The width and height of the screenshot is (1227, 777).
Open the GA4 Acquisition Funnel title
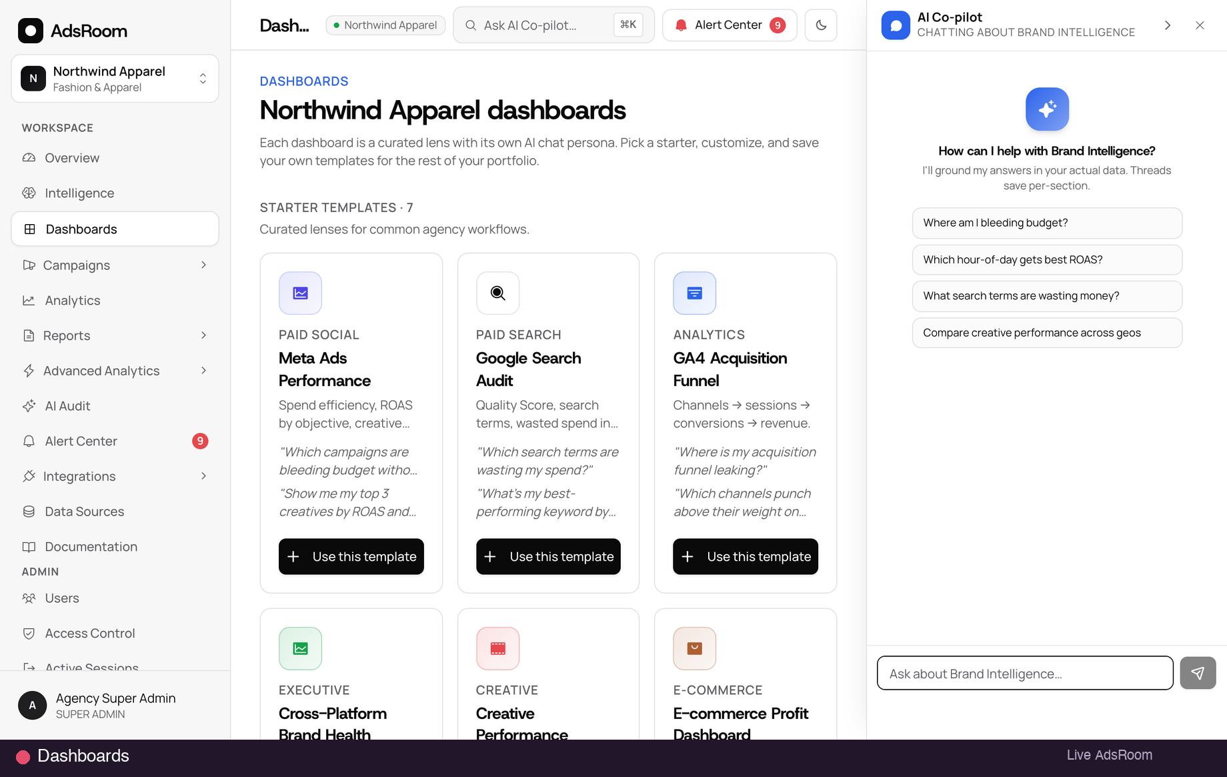click(730, 369)
